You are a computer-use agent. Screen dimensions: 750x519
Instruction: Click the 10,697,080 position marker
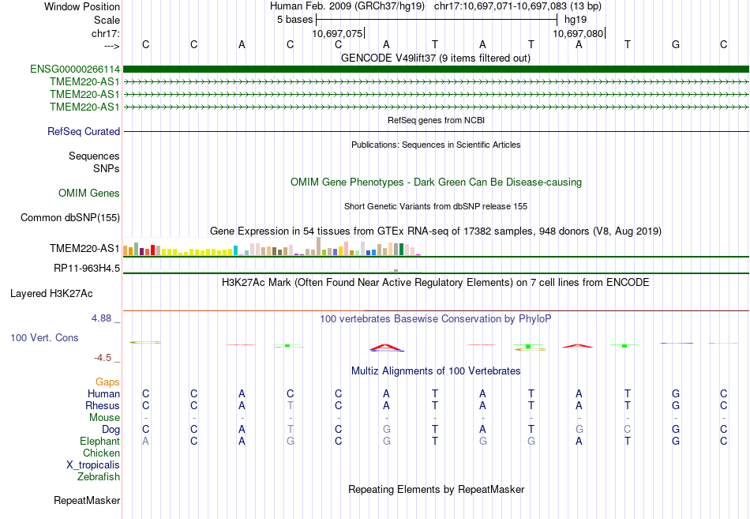578,34
